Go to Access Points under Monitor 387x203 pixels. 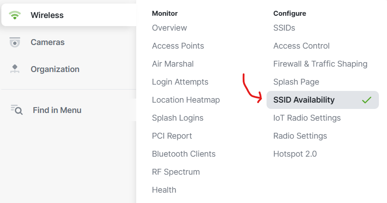point(178,46)
